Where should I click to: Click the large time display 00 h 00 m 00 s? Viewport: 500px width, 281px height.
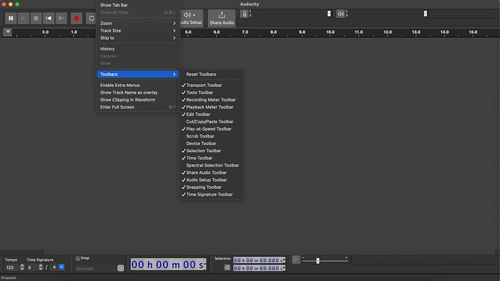tap(168, 264)
